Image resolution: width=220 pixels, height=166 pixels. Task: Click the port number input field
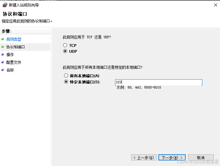point(159,82)
